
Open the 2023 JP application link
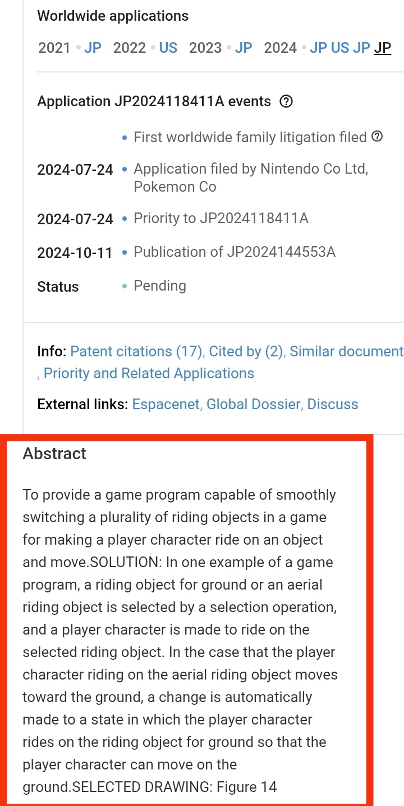(x=244, y=48)
